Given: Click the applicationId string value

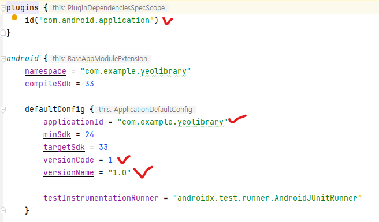Looking at the screenshot, I should (x=173, y=122).
